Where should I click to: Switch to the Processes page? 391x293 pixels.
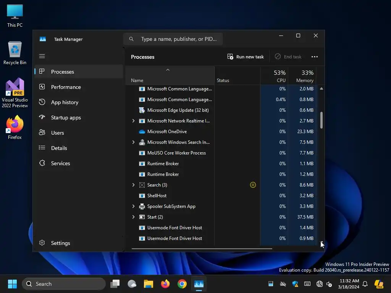[79, 72]
